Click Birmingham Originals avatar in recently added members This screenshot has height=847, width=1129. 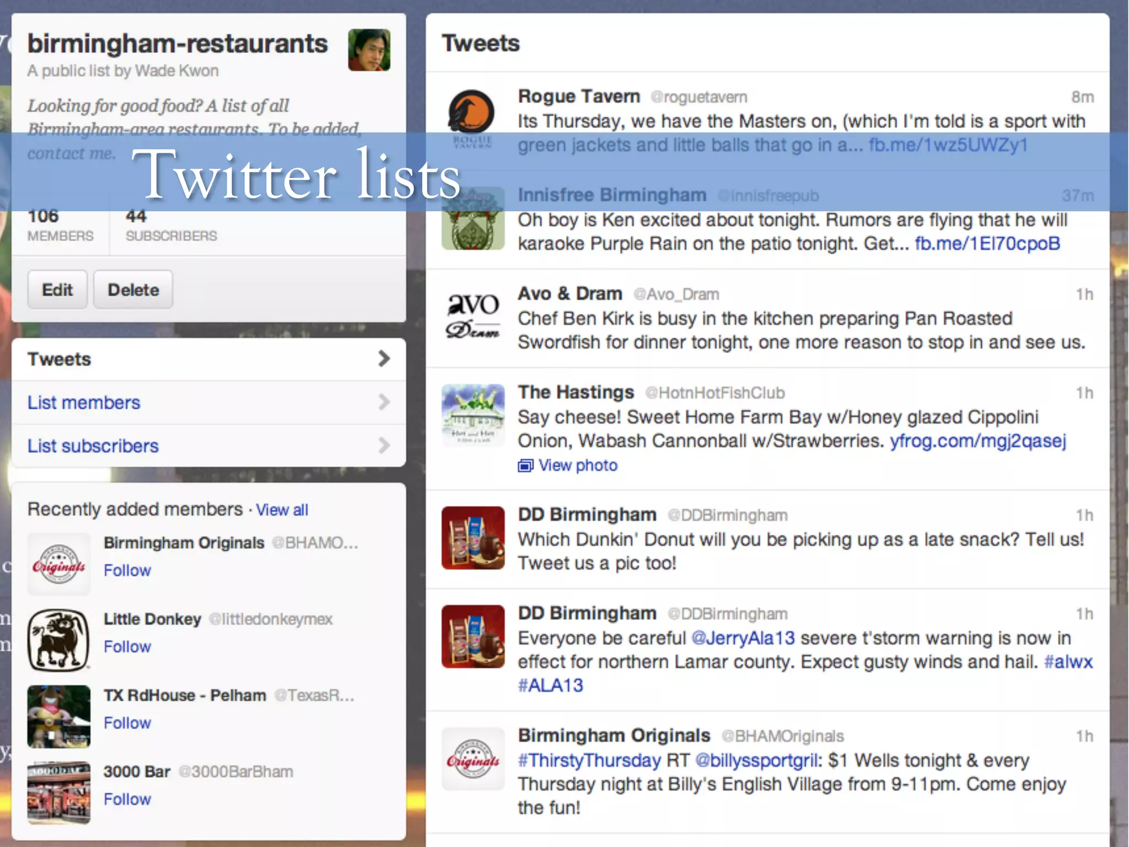pyautogui.click(x=58, y=564)
